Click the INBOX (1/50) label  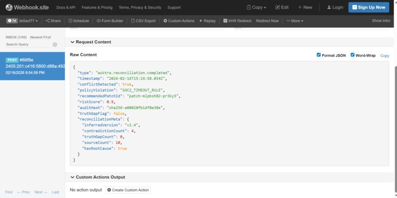[16, 37]
